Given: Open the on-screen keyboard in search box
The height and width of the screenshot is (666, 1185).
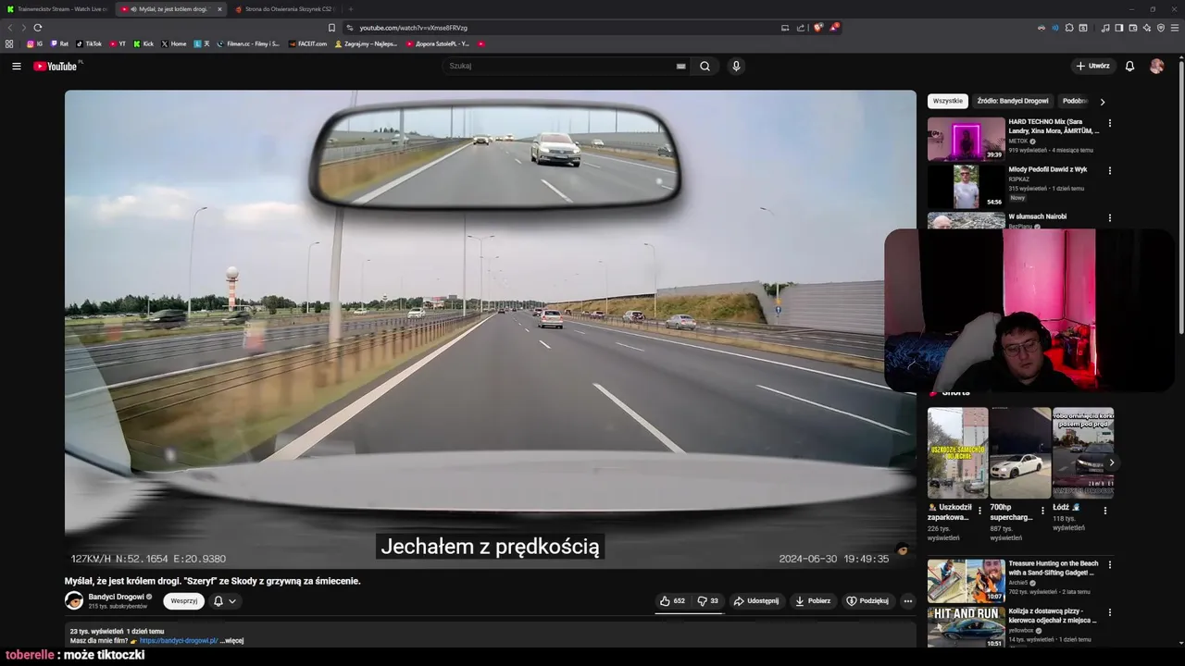Looking at the screenshot, I should coord(680,67).
